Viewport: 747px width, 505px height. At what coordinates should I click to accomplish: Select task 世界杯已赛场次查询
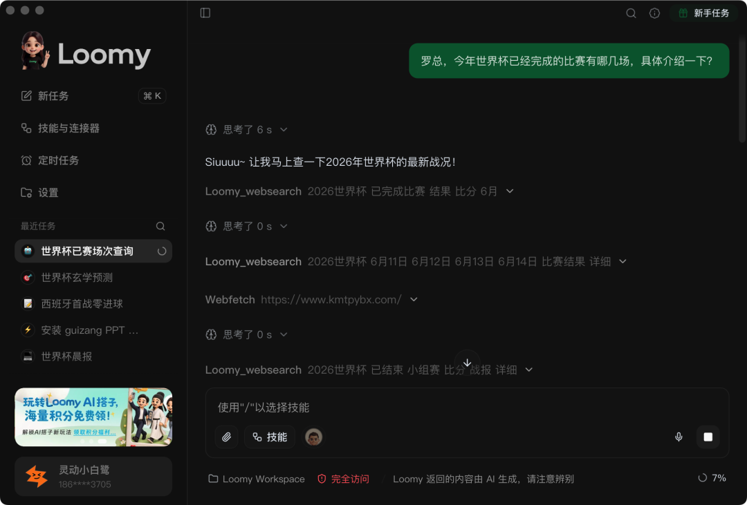click(93, 251)
